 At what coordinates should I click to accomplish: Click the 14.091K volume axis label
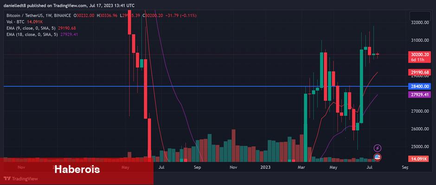pos(420,159)
